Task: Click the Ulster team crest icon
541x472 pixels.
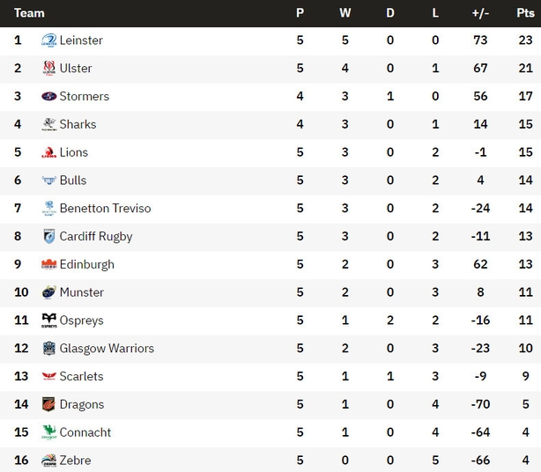Action: click(x=49, y=69)
